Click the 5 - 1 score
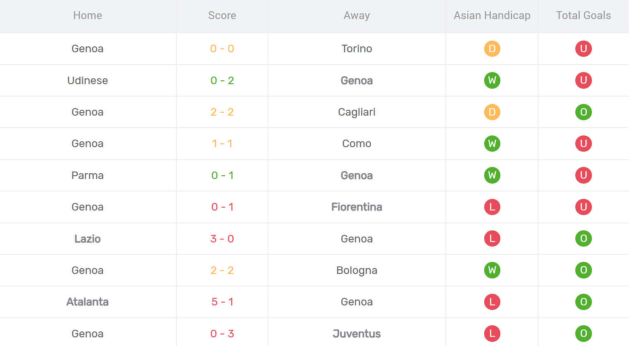Viewport: 630px width, 346px height. [222, 302]
